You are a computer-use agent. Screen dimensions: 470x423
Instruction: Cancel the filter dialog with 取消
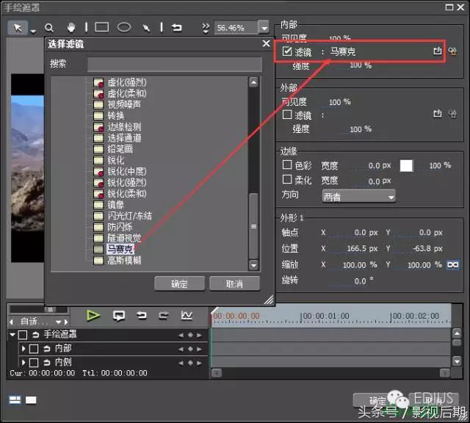click(234, 283)
